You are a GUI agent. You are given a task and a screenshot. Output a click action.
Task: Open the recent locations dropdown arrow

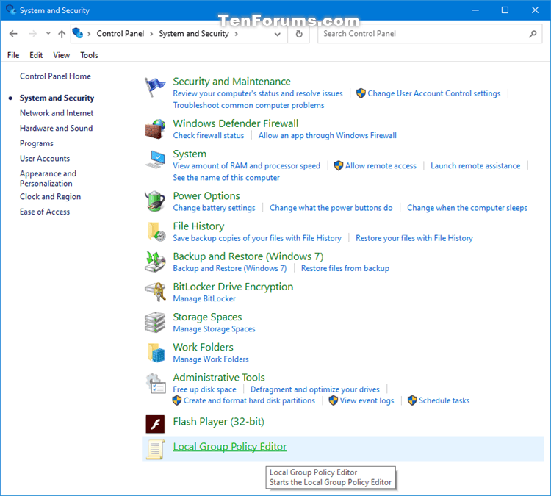click(x=48, y=34)
